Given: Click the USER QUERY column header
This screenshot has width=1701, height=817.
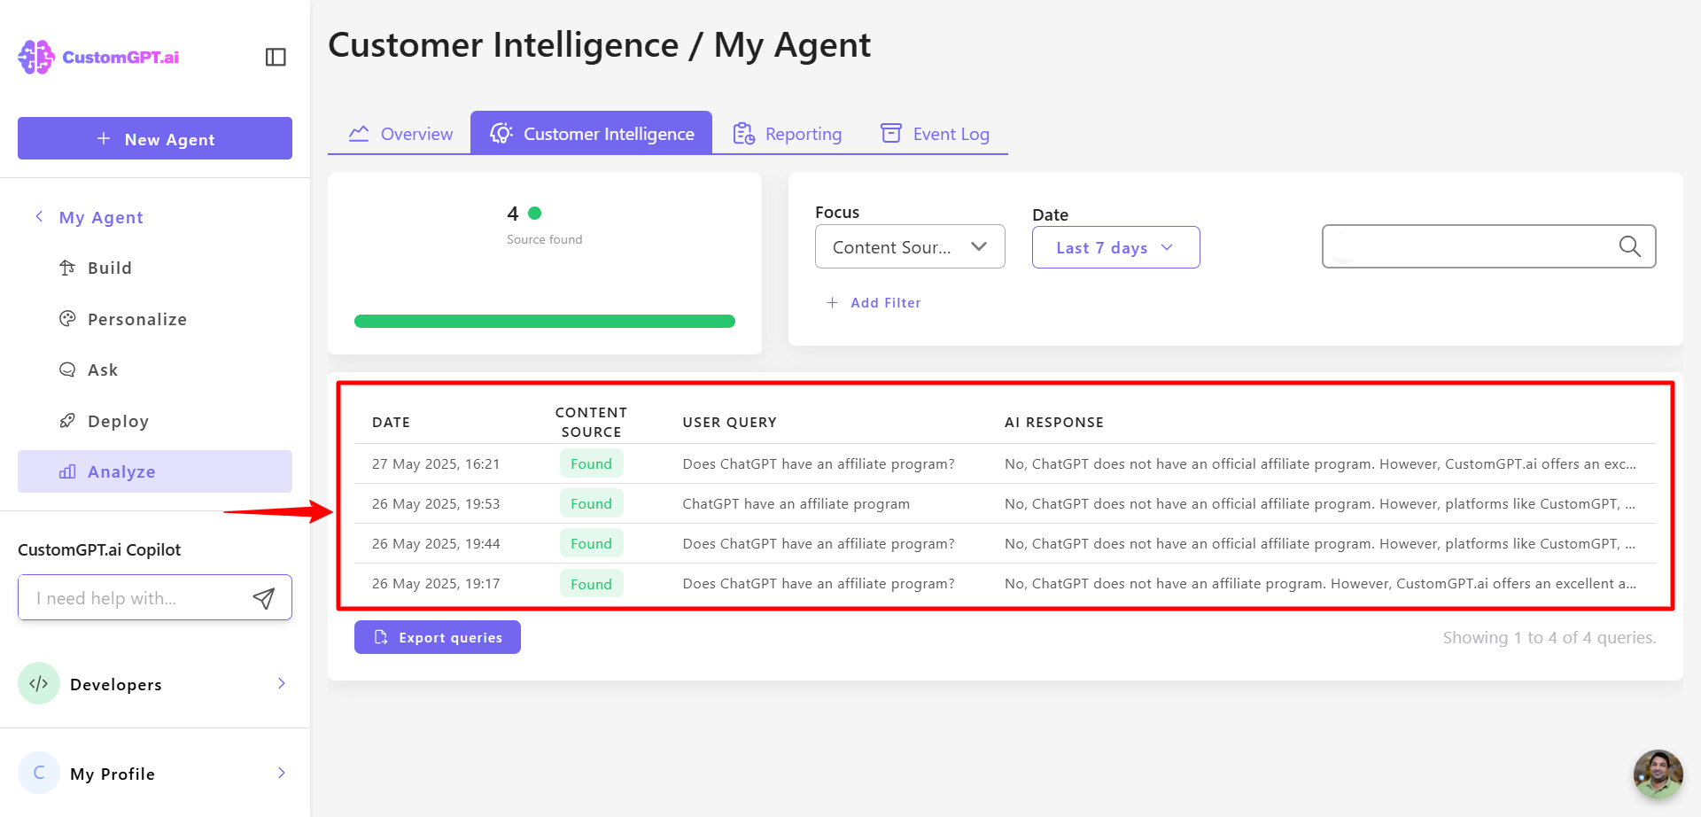Looking at the screenshot, I should (729, 422).
